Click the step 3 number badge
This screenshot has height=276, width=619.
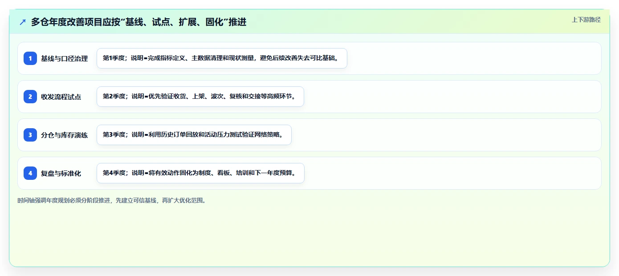tap(30, 135)
